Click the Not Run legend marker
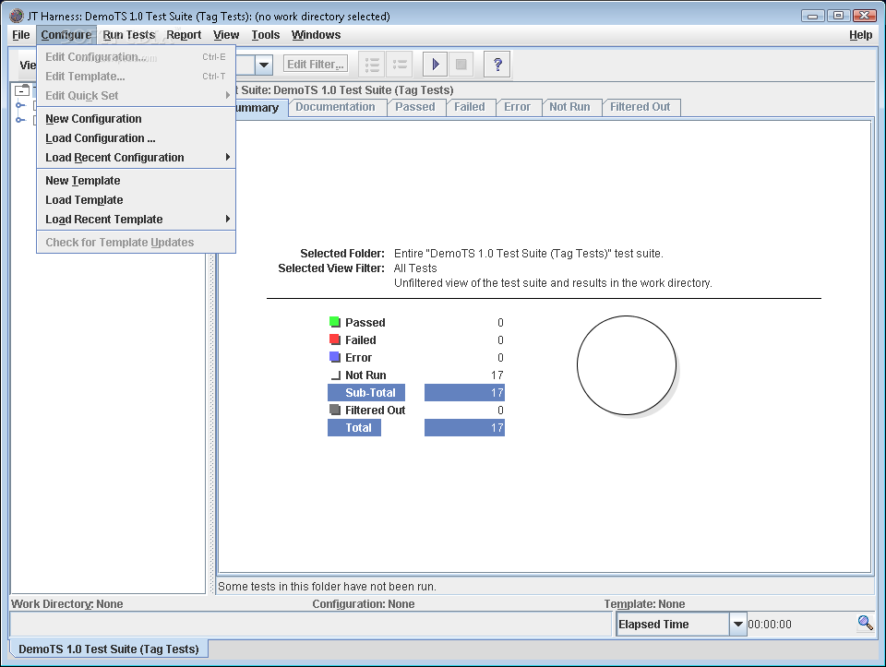This screenshot has width=886, height=667. [x=336, y=375]
